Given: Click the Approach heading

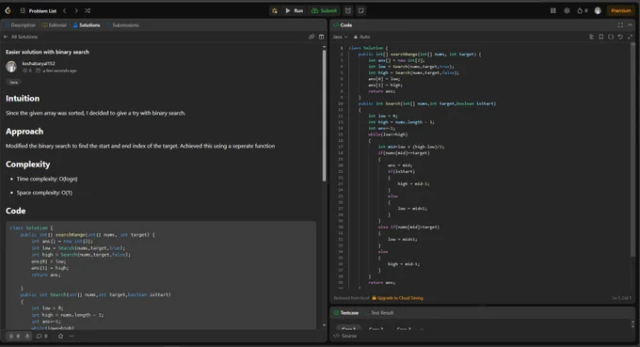Looking at the screenshot, I should [x=24, y=132].
